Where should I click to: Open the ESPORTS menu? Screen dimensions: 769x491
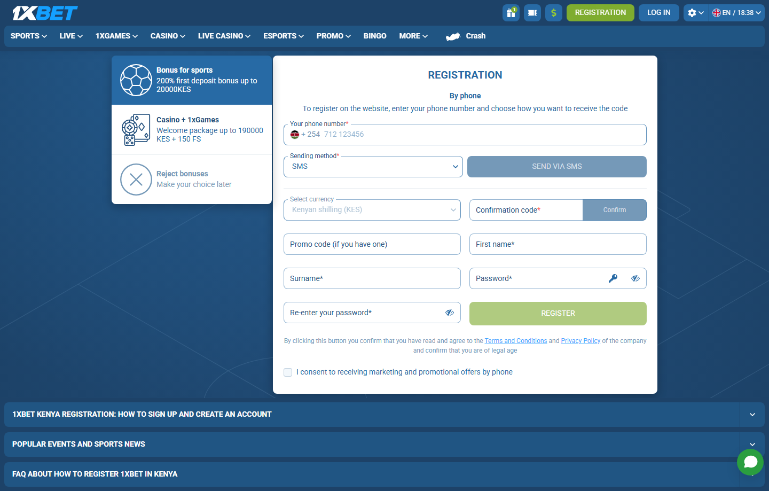point(284,36)
